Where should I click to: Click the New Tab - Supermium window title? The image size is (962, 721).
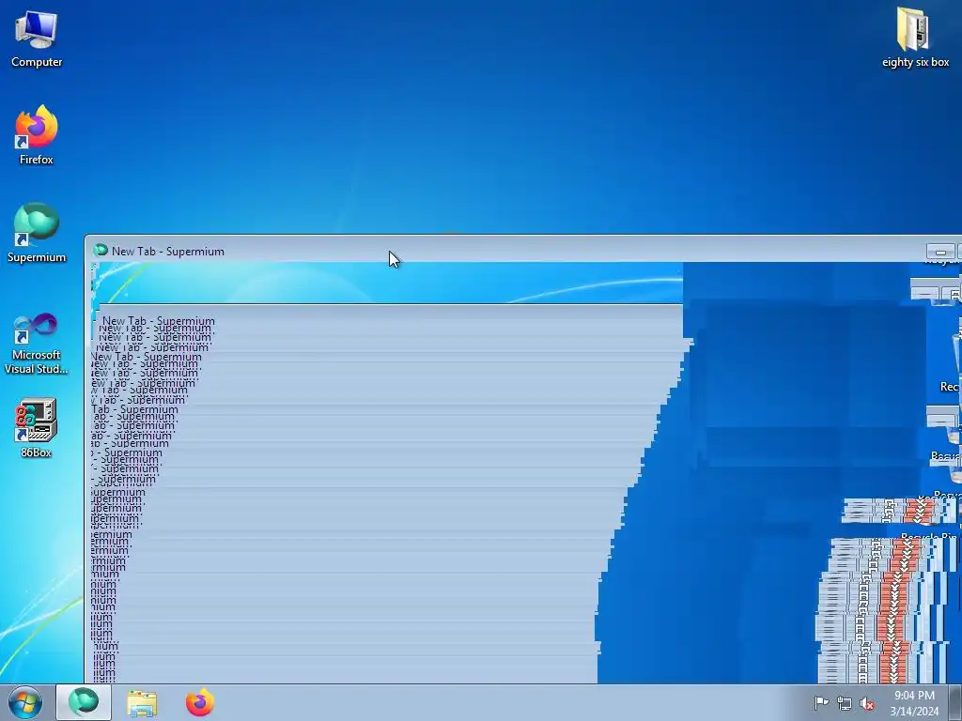pos(168,252)
